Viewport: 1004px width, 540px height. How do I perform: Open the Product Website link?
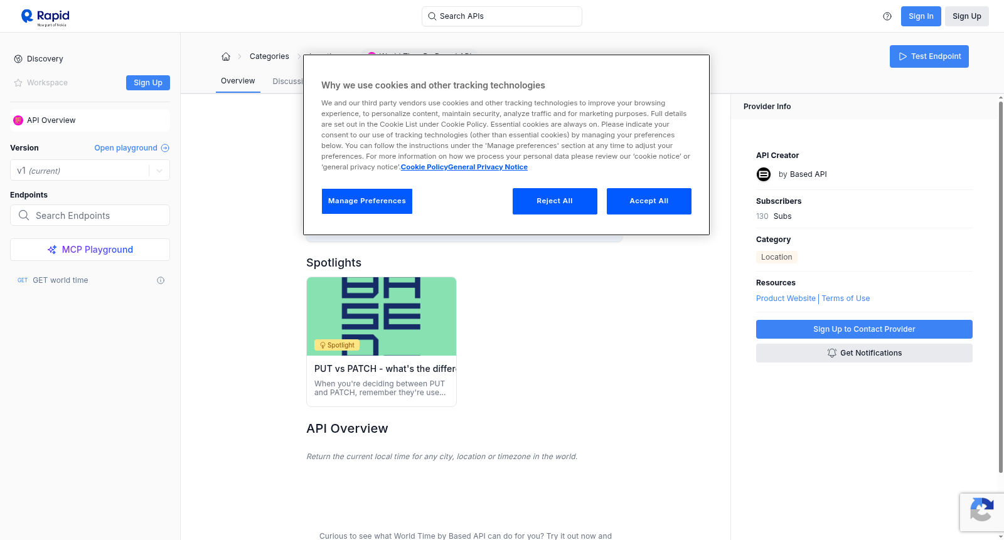tap(786, 299)
